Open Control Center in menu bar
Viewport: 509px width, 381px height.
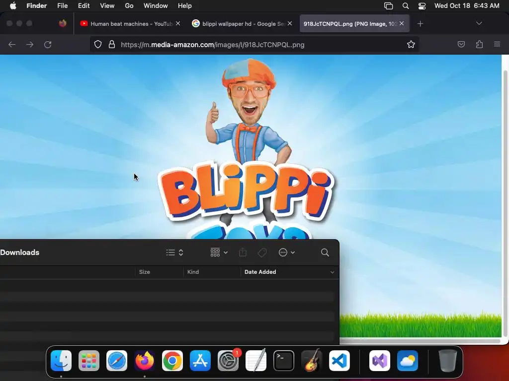[422, 6]
